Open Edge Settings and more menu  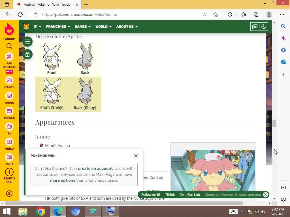[x=282, y=14]
